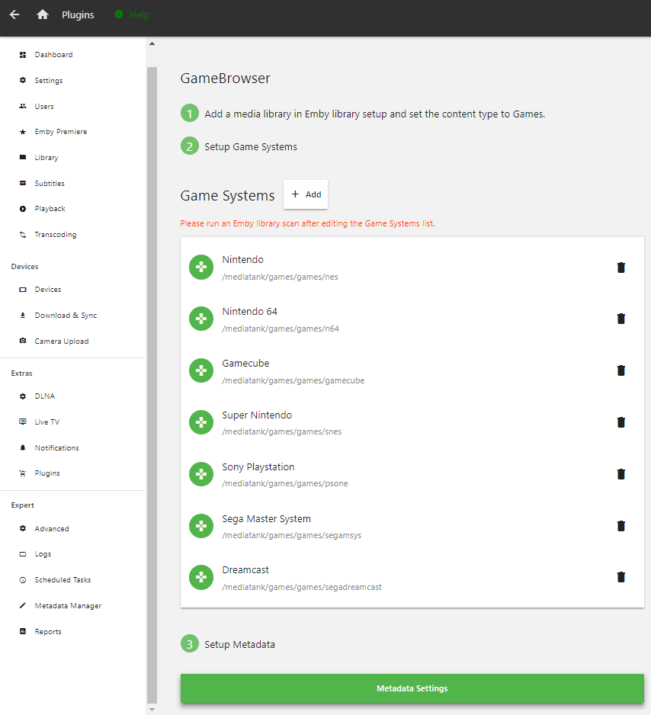Click the sidebar scroll down arrow
The image size is (651, 715).
tap(152, 710)
